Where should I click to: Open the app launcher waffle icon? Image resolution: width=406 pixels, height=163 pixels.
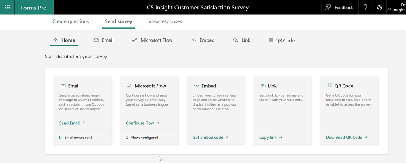(7, 7)
